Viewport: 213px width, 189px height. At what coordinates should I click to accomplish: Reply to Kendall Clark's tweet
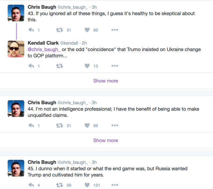point(32,66)
